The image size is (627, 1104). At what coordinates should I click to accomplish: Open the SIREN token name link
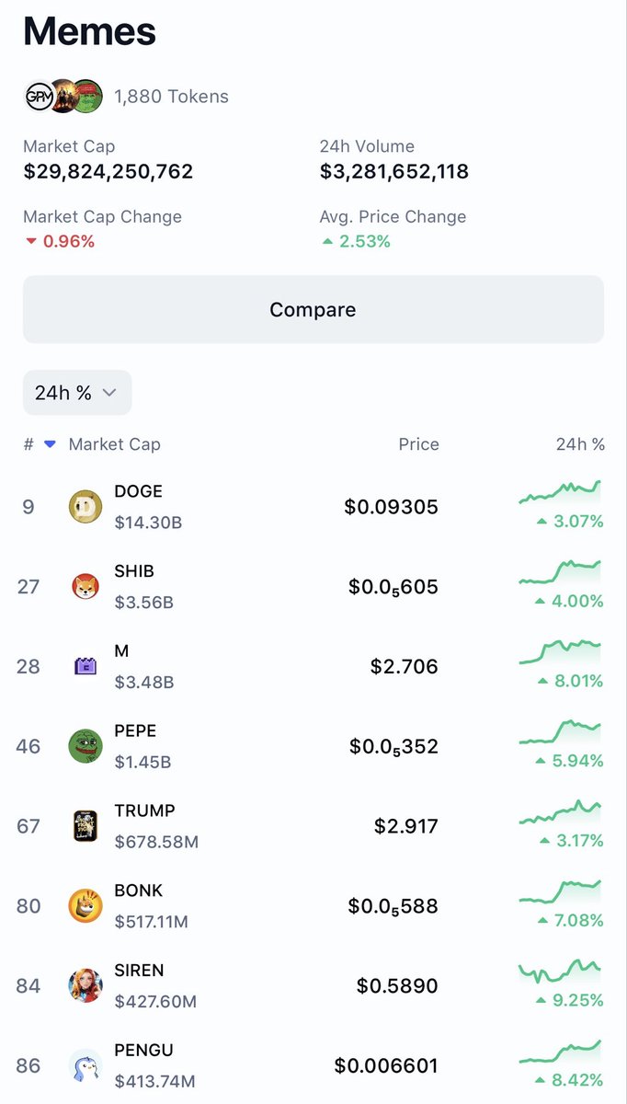pos(140,971)
